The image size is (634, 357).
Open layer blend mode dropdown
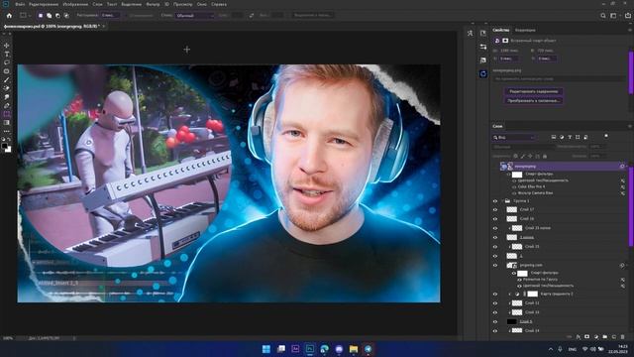[x=524, y=147]
